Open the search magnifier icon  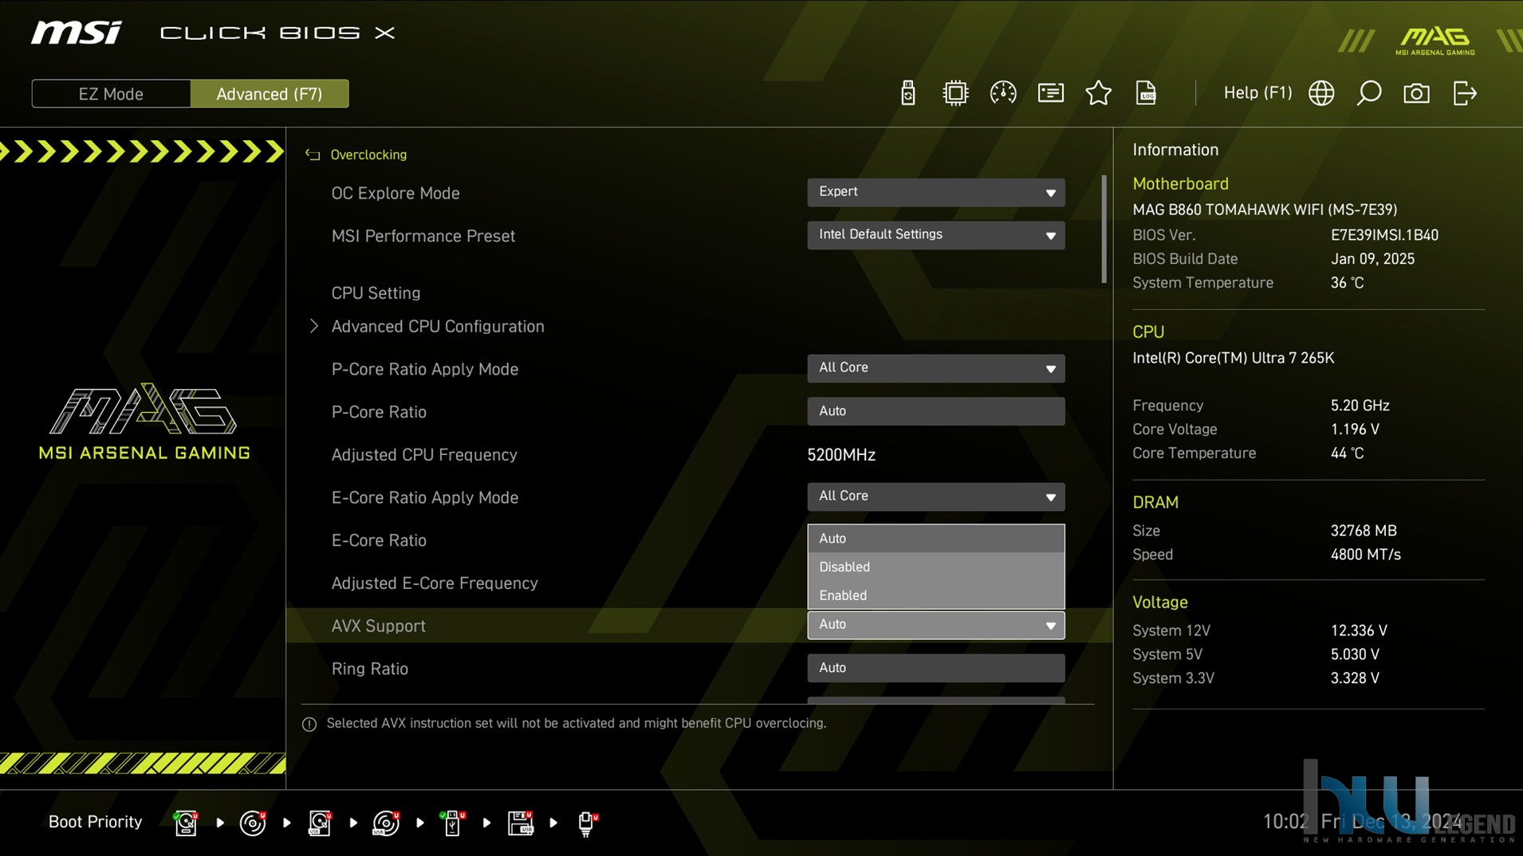1369,93
